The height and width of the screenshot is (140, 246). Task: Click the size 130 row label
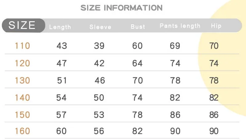22,80
